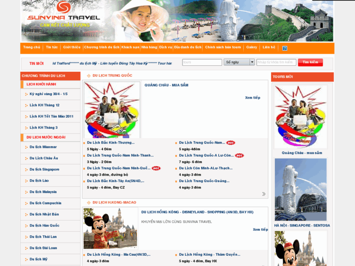Click Merlion Singapore thumbnail in Tours mới

(x=300, y=189)
